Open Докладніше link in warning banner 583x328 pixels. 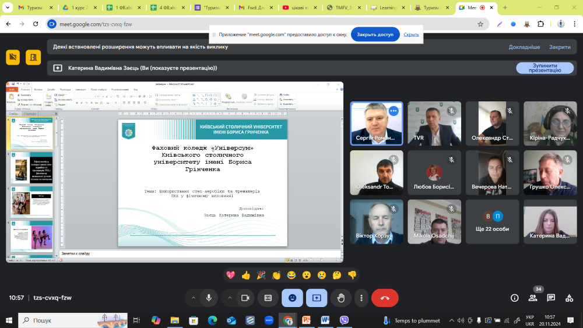click(524, 47)
